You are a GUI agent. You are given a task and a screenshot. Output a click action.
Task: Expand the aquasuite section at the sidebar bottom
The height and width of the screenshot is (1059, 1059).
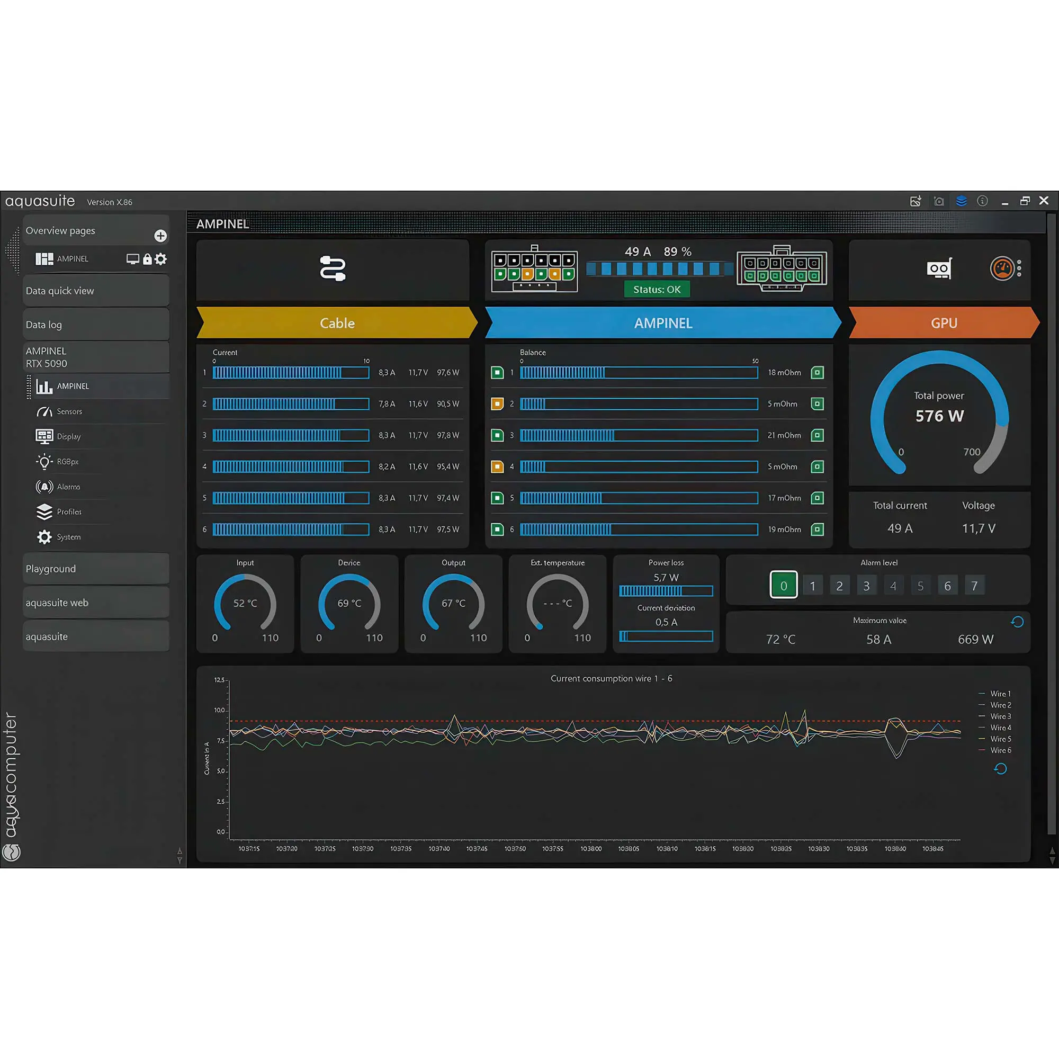[x=96, y=636]
